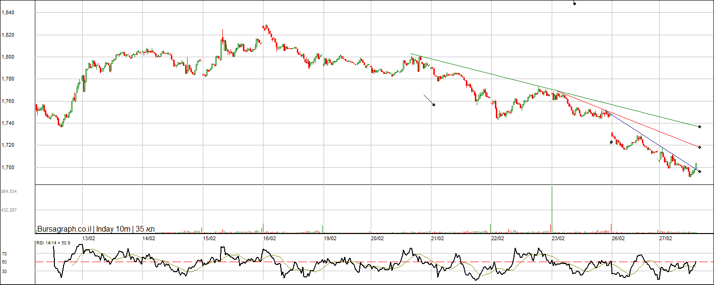Click the 16/02 date label
Image resolution: width=714 pixels, height=285 pixels.
pos(270,238)
